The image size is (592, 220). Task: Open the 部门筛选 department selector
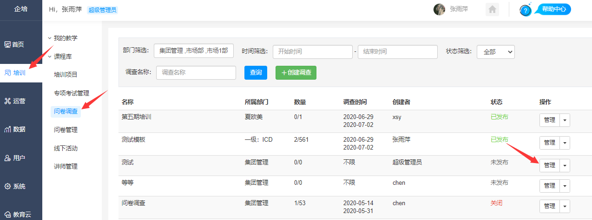[194, 51]
